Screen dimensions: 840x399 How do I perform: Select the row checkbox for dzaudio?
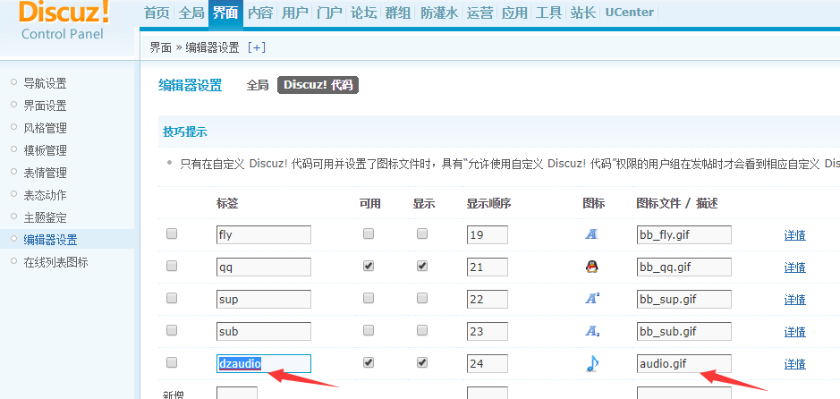point(172,363)
